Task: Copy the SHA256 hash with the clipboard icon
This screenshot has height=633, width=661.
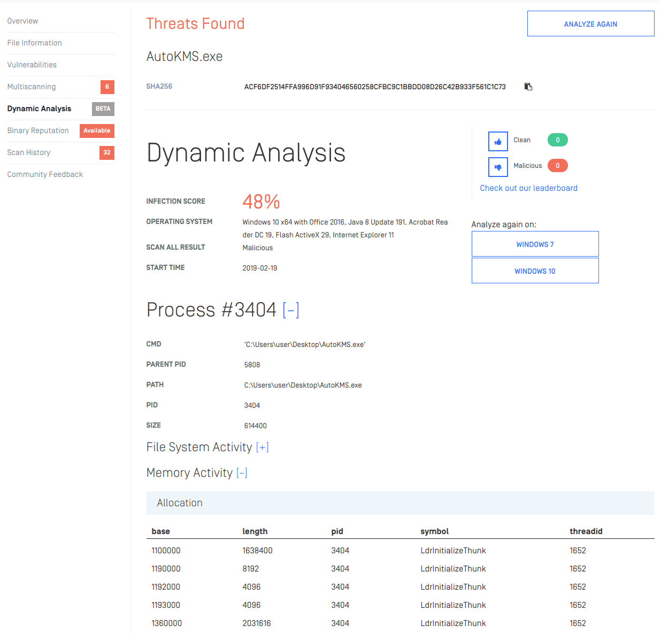Action: click(528, 87)
